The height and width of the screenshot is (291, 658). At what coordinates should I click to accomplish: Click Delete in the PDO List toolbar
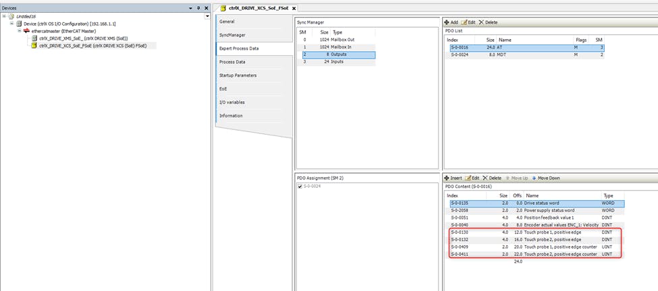click(488, 22)
